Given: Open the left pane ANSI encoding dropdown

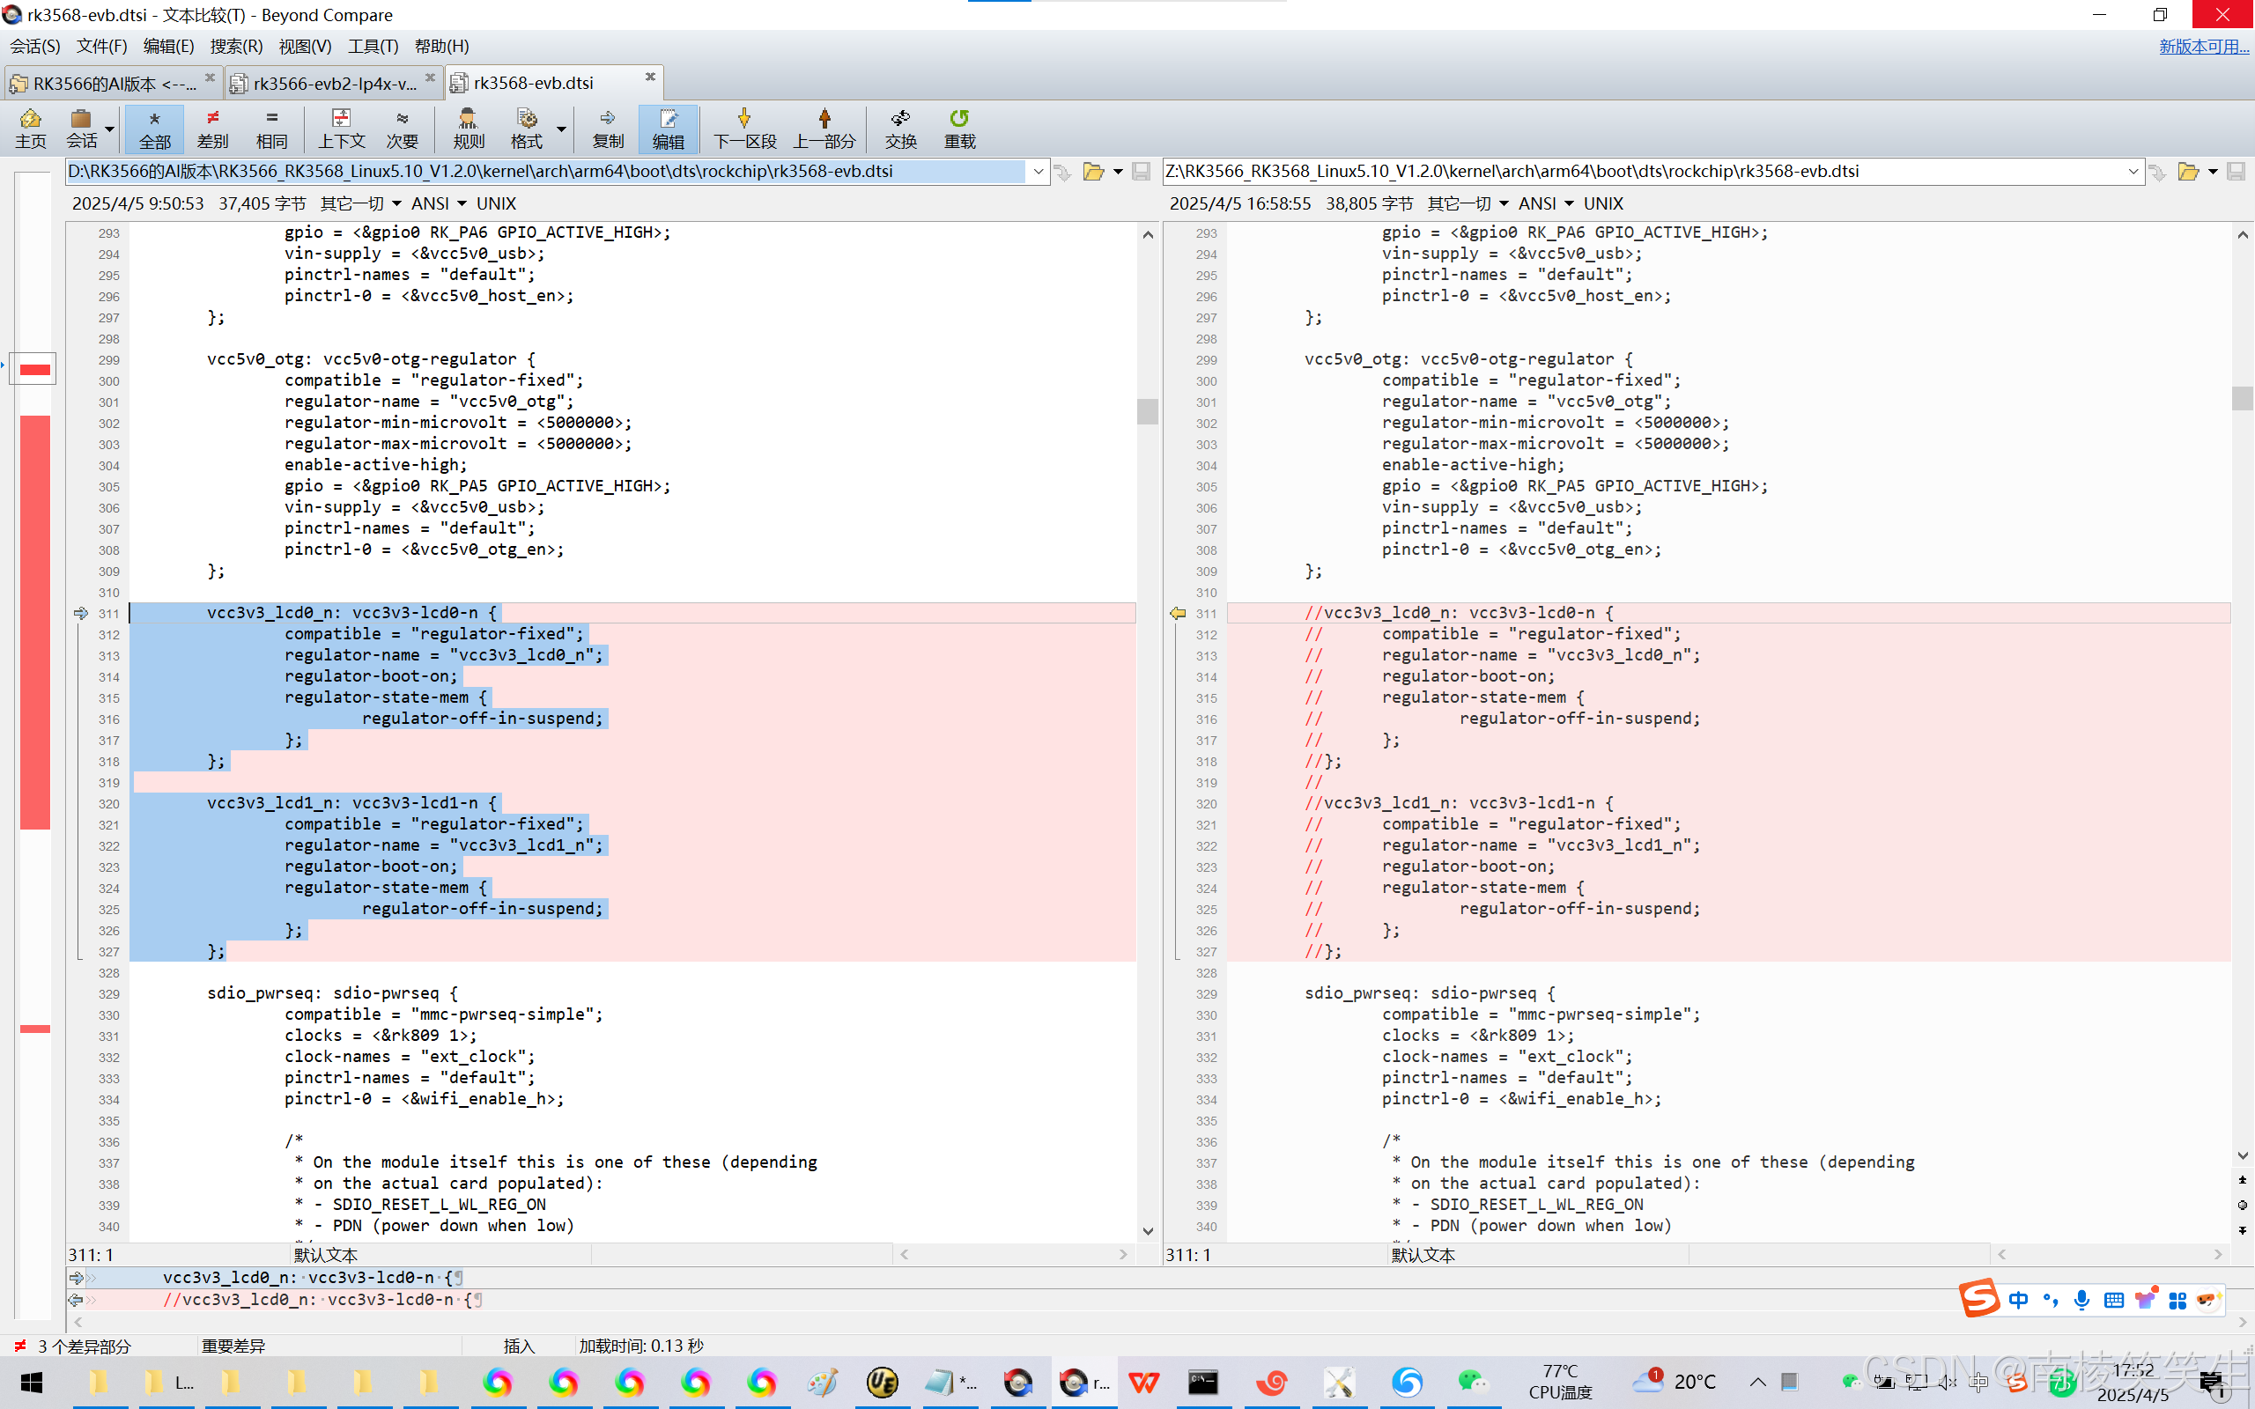Looking at the screenshot, I should point(439,203).
